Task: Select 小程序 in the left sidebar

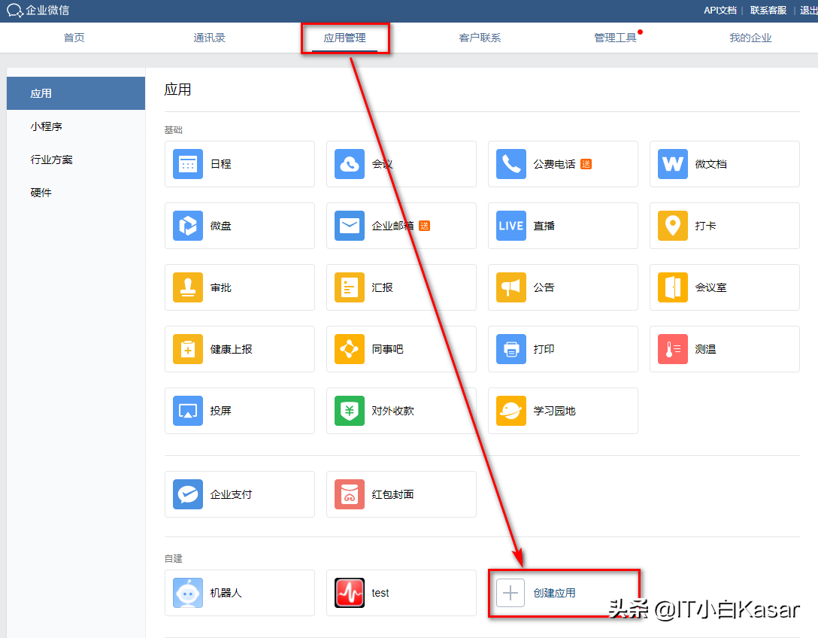Action: pyautogui.click(x=46, y=126)
